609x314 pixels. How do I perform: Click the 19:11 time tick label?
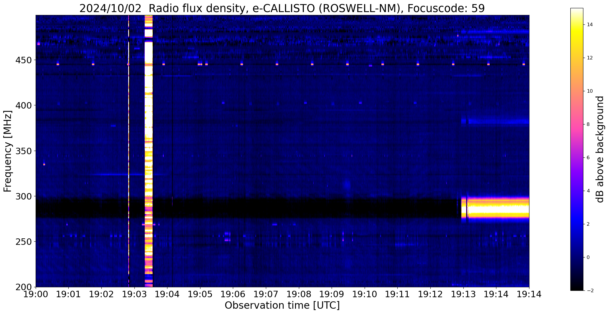[x=398, y=294]
